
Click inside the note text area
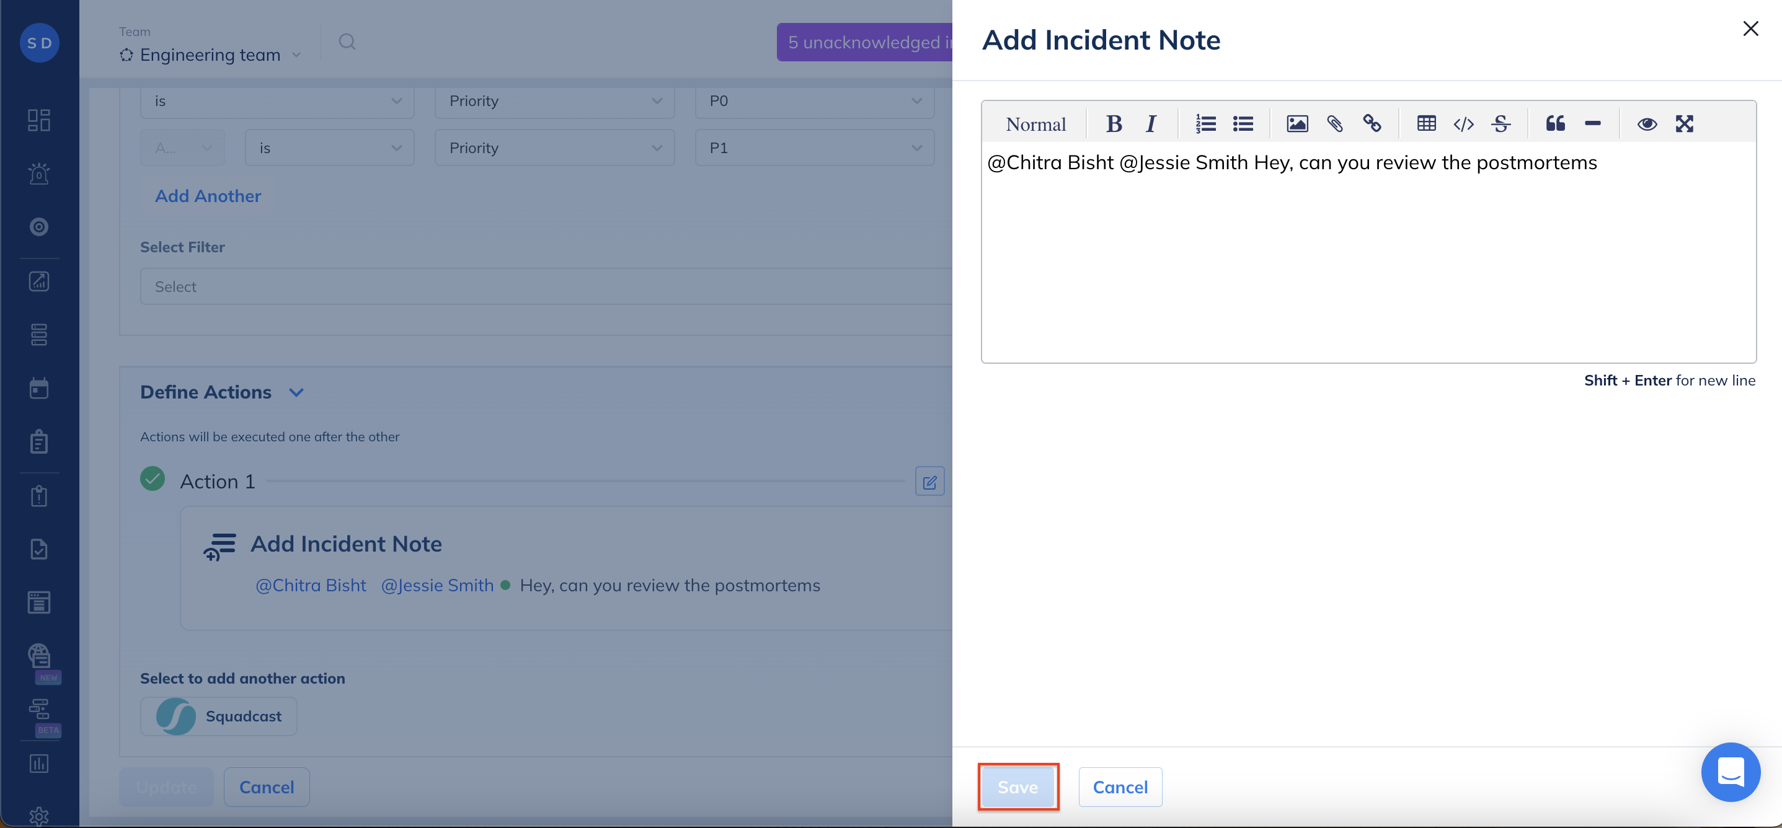click(1367, 263)
